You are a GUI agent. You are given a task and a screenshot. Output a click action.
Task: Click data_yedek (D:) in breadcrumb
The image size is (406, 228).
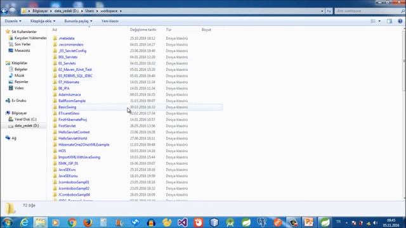(x=67, y=11)
